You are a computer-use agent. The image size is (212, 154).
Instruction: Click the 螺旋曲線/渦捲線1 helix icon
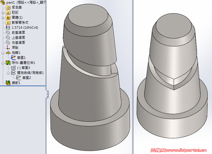coord(13,73)
